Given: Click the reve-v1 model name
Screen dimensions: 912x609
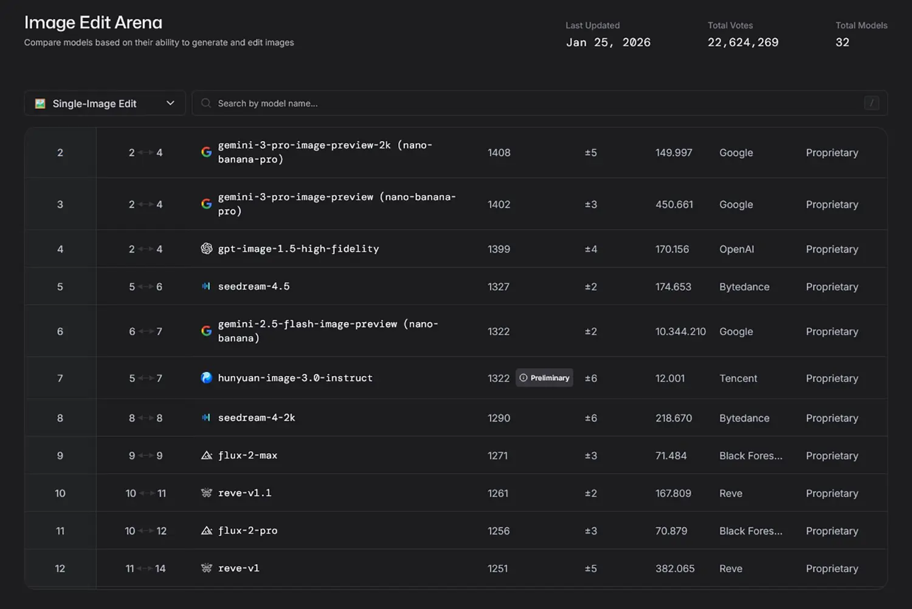Looking at the screenshot, I should coord(238,568).
